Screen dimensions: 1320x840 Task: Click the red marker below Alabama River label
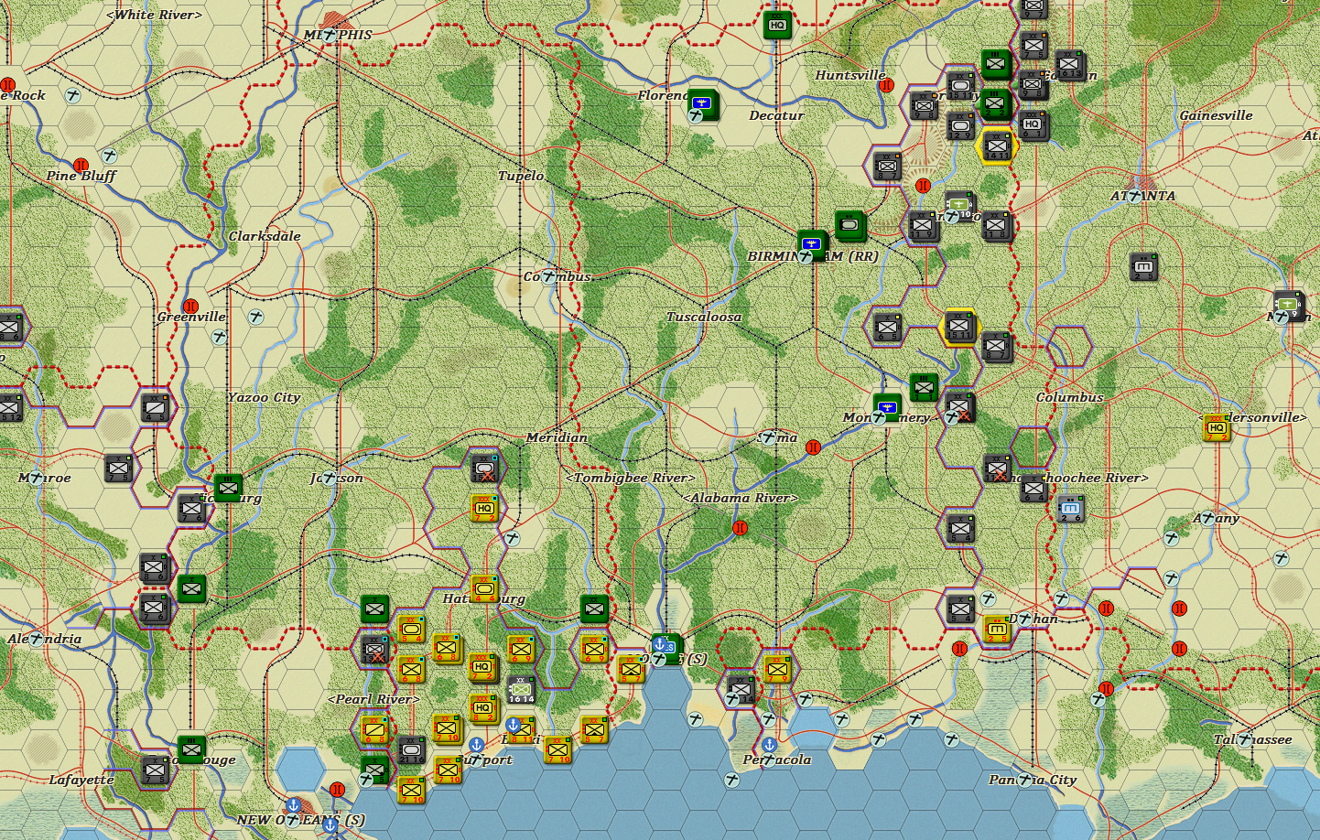(x=740, y=528)
